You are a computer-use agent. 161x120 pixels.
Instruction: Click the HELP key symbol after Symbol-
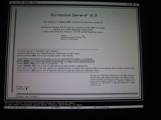coord(34,70)
